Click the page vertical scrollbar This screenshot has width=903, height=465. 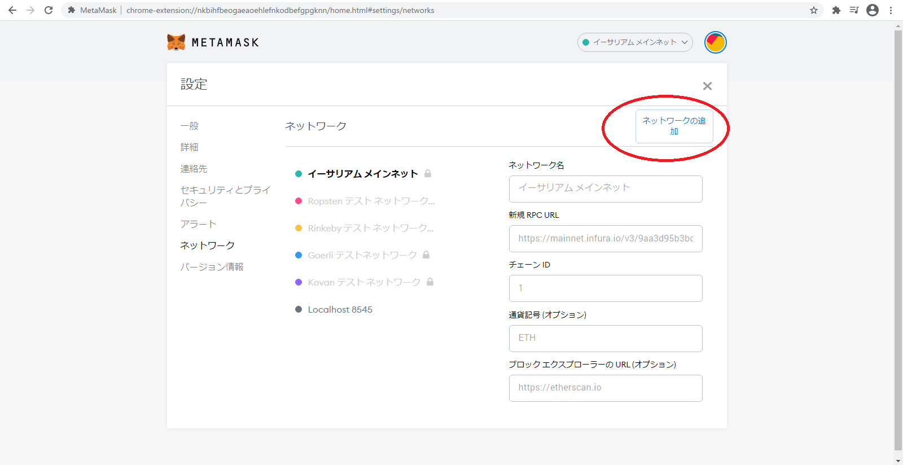898,240
